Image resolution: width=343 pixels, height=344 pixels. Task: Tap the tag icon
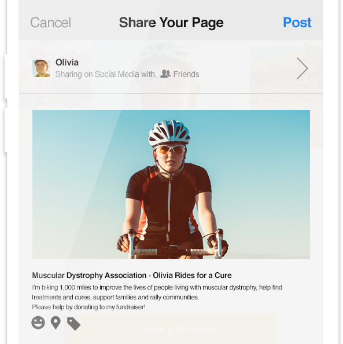[74, 324]
